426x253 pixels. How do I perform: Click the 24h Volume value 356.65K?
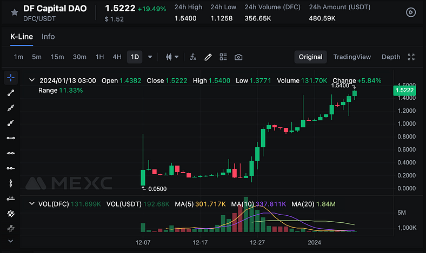click(x=257, y=18)
